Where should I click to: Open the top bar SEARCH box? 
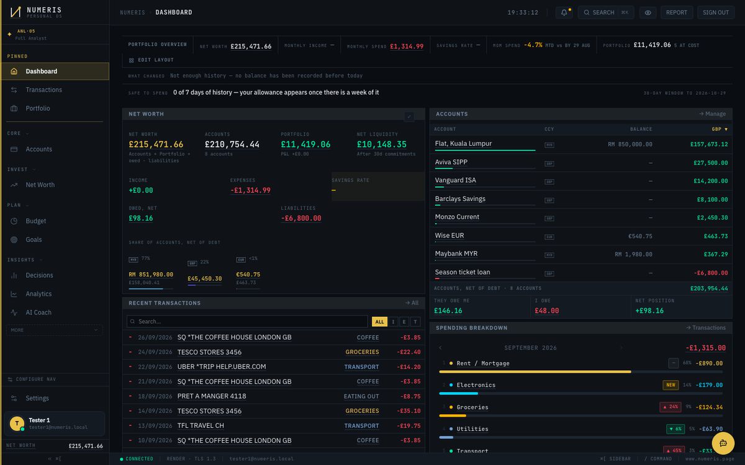click(606, 12)
